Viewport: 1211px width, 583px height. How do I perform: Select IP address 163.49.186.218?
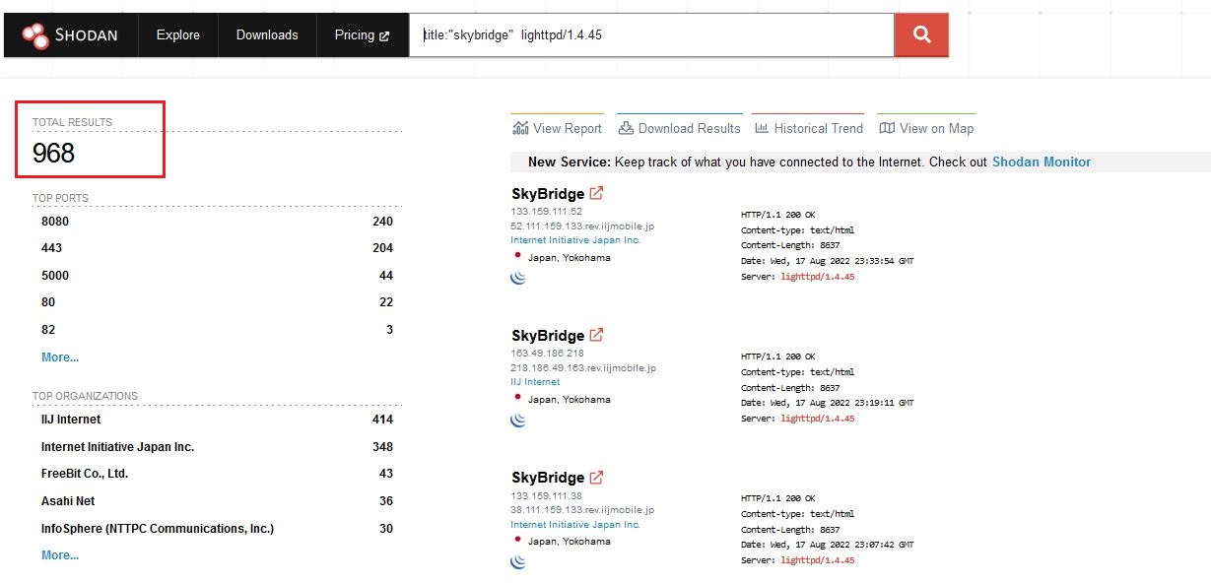(x=547, y=354)
